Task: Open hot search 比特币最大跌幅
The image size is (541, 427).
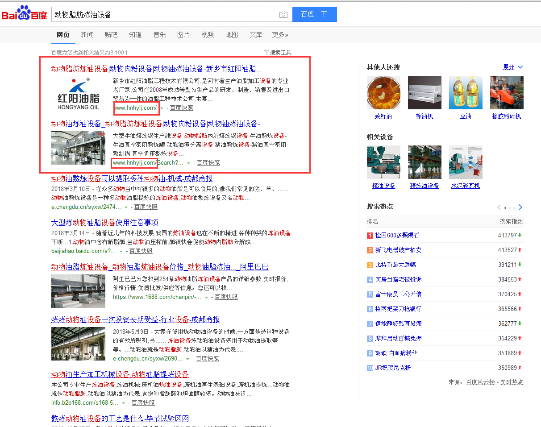Action: click(x=395, y=265)
